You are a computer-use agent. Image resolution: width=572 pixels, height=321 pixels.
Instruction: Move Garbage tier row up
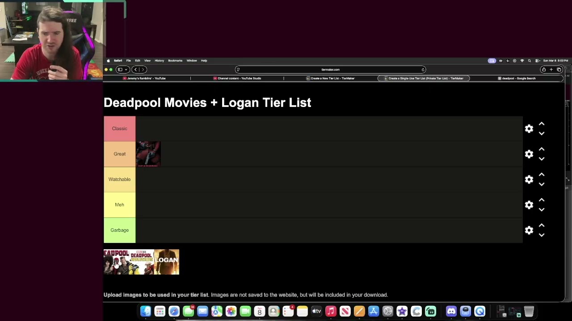click(x=542, y=225)
